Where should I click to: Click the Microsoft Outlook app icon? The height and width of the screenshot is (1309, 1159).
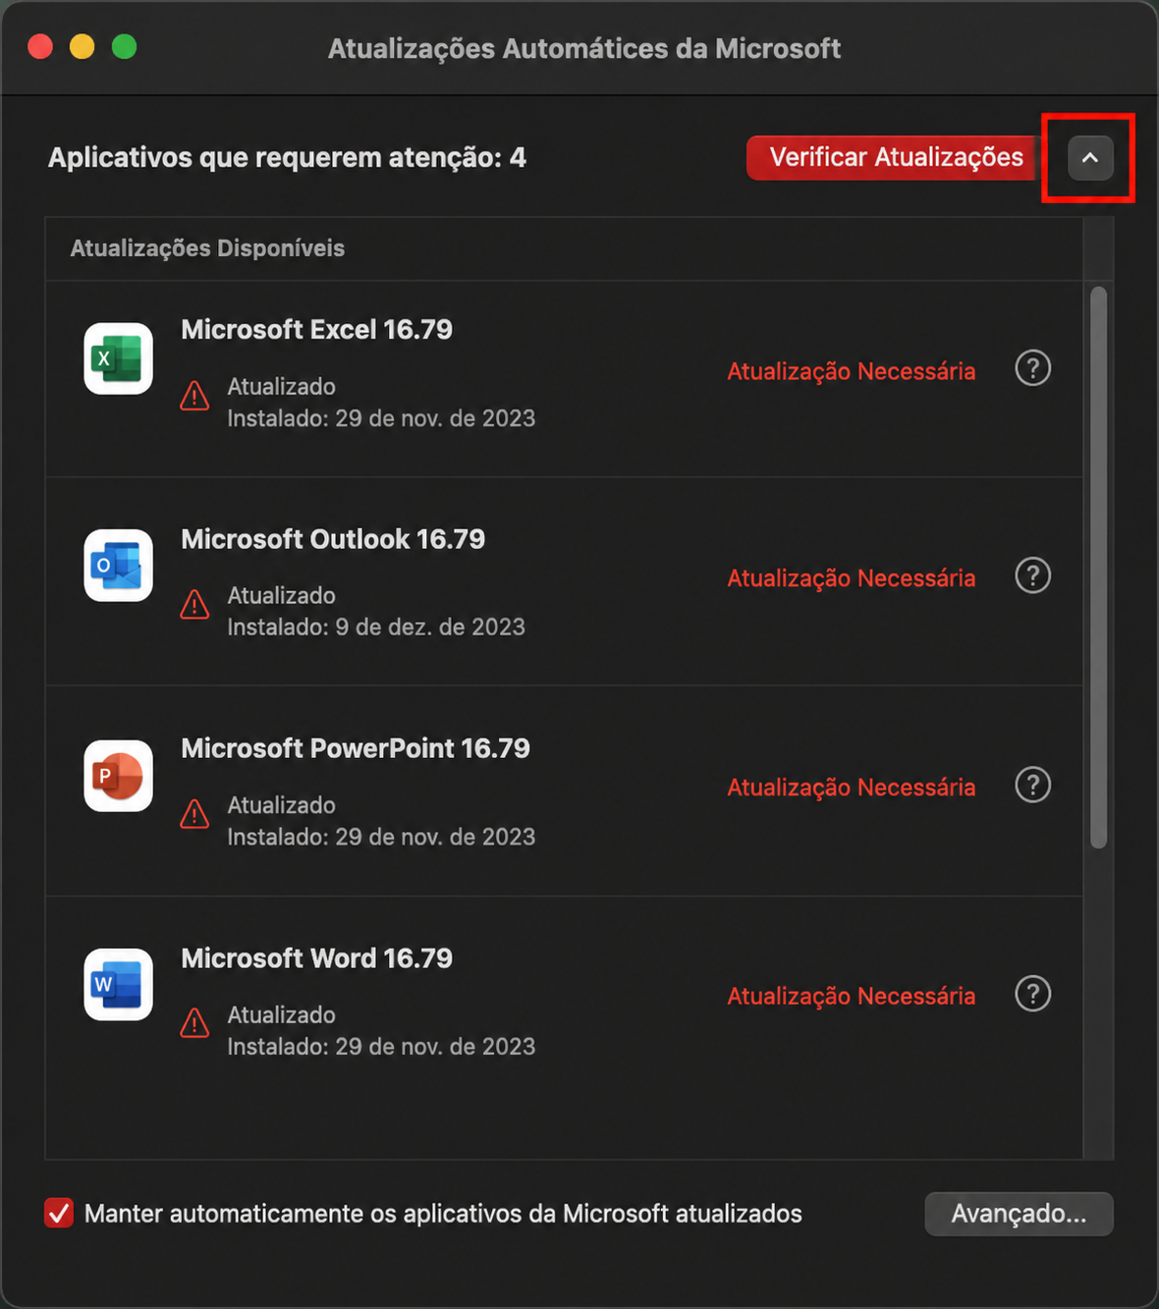[x=118, y=566]
